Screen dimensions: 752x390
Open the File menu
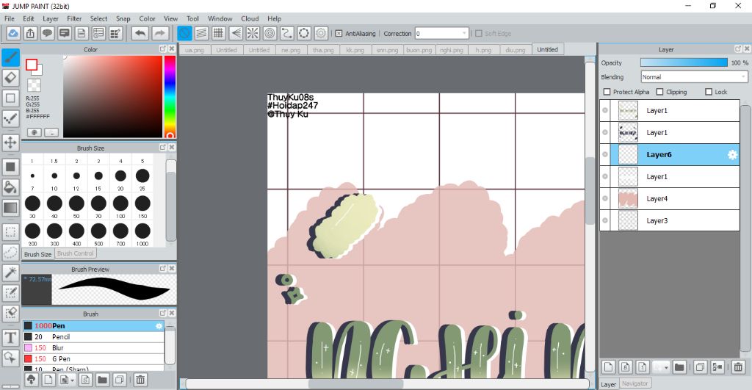coord(10,18)
